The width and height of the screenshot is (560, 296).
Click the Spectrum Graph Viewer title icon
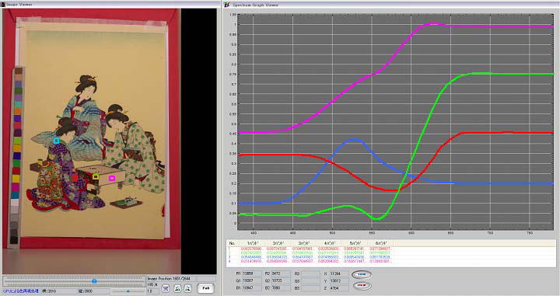tap(227, 5)
